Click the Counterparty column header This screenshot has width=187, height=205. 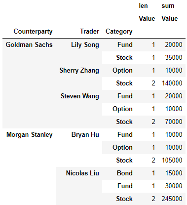pos(33,32)
